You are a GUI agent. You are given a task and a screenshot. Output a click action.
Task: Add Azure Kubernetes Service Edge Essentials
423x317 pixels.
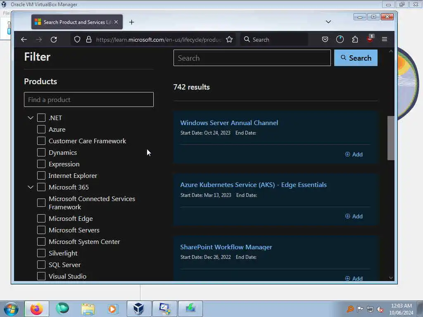pos(354,216)
